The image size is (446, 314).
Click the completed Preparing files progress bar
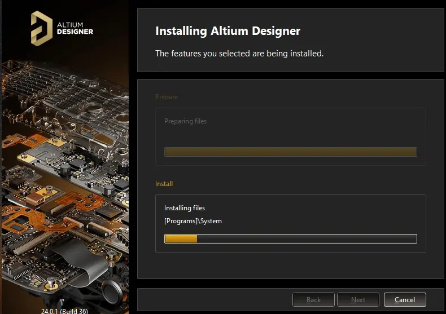click(291, 152)
